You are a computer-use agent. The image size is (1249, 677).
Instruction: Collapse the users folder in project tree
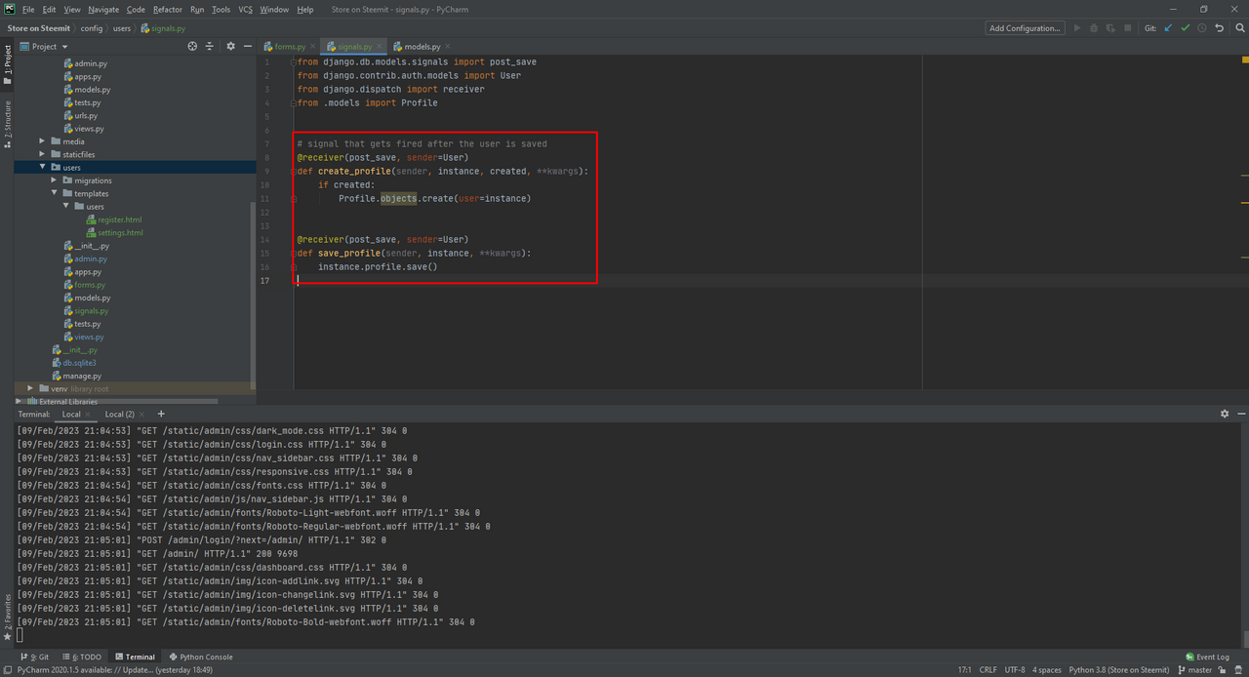tap(42, 168)
